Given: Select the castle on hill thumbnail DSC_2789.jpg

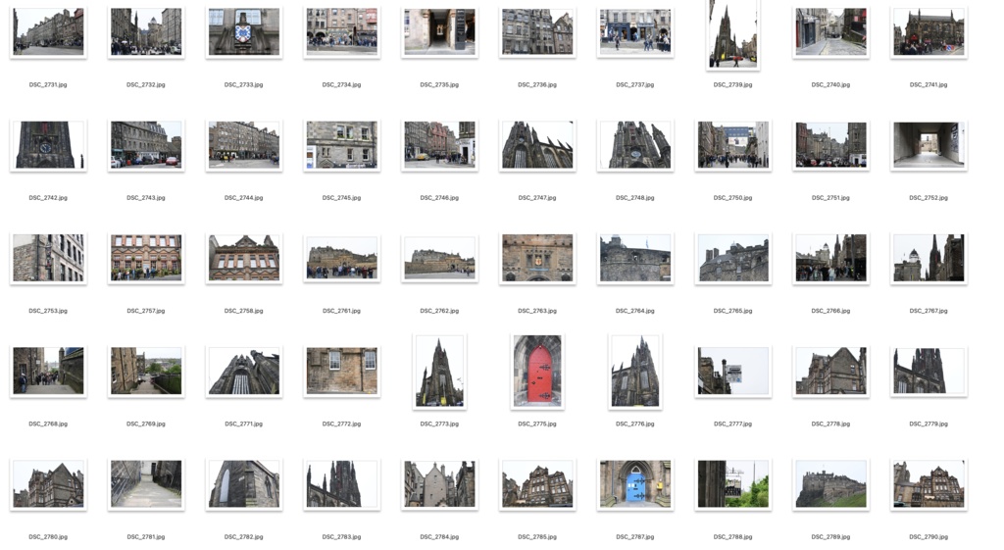Looking at the screenshot, I should (x=830, y=483).
